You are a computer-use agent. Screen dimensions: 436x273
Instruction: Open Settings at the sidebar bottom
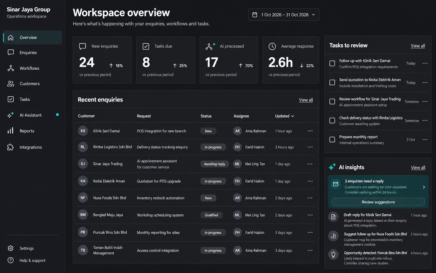pos(32,248)
